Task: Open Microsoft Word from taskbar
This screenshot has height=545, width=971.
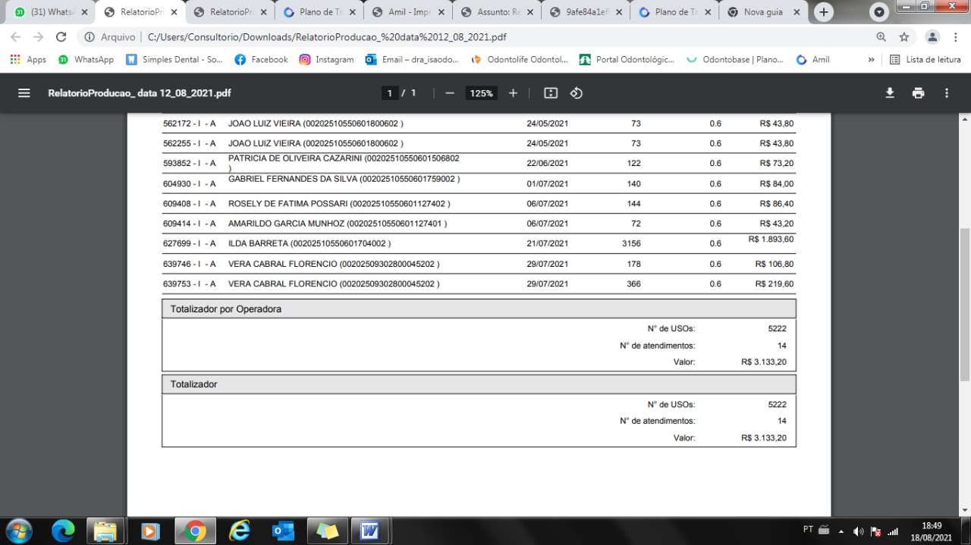Action: [x=369, y=531]
